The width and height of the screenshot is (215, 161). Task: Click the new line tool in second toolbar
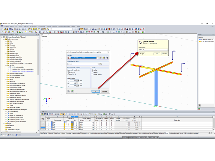(x=6, y=32)
